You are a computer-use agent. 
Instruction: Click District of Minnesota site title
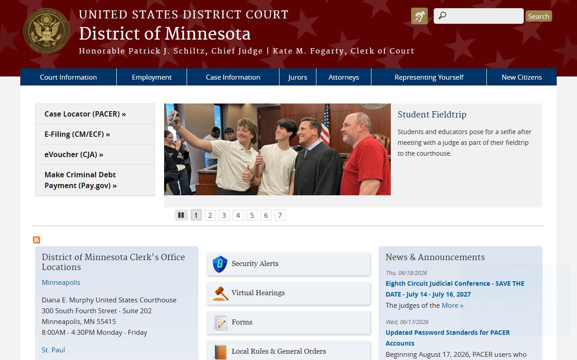[165, 34]
